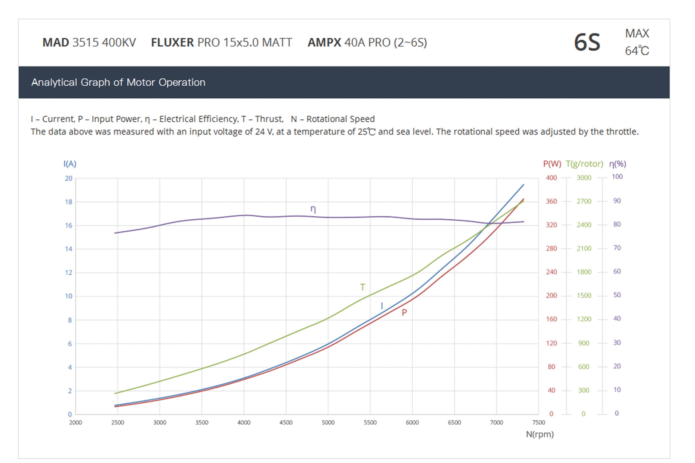Click the 7500 tick on rpm axis
695x463 pixels.
click(x=538, y=423)
